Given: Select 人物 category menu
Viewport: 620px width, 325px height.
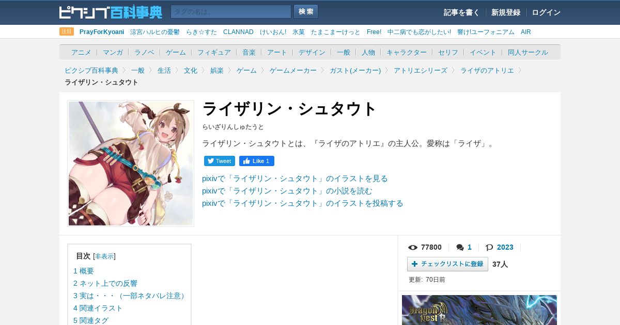Looking at the screenshot, I should click(368, 52).
